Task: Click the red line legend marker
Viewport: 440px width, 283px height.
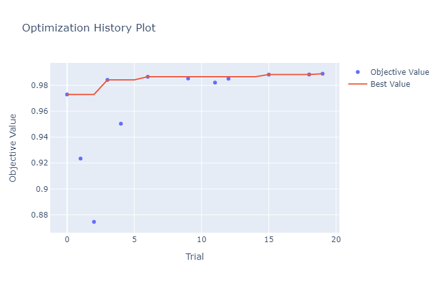Action: tap(358, 84)
